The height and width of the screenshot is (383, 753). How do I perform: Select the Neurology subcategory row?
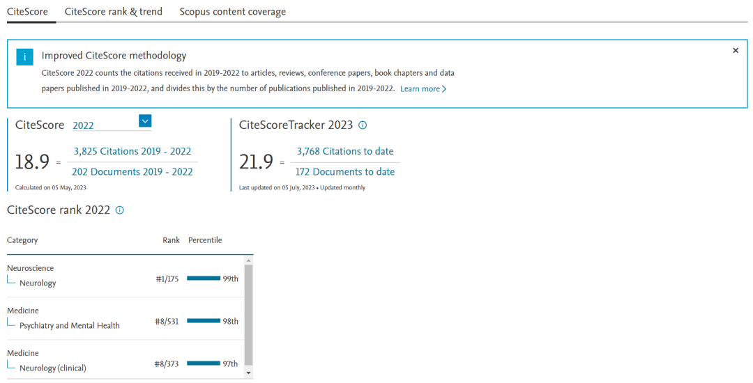(38, 283)
